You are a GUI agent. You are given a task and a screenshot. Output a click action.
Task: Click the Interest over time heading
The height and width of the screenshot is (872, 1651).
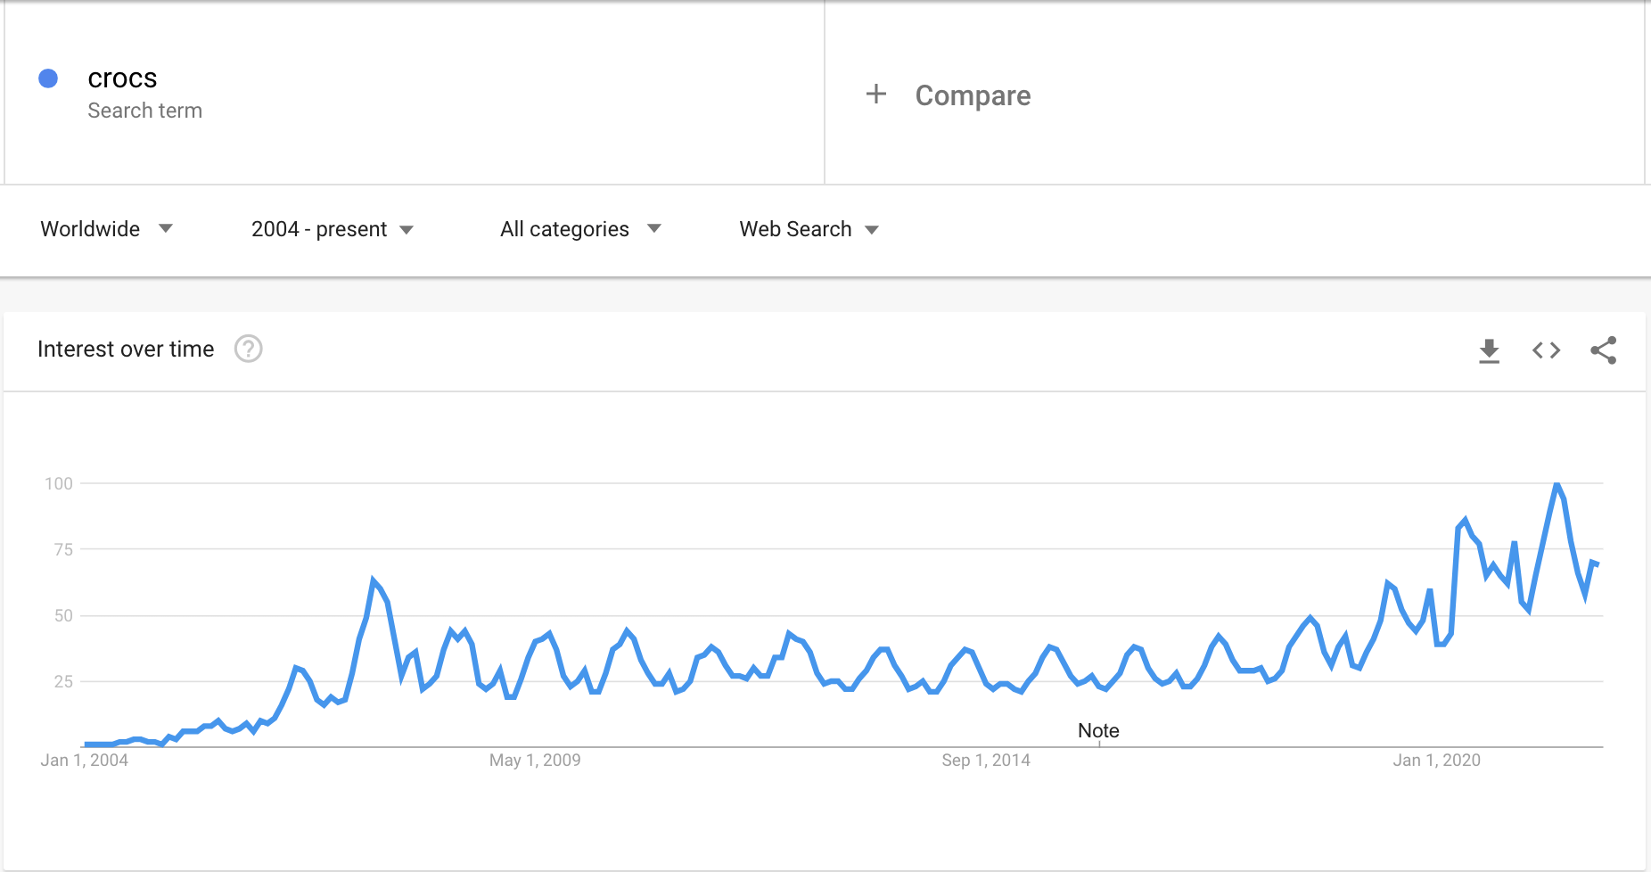126,349
